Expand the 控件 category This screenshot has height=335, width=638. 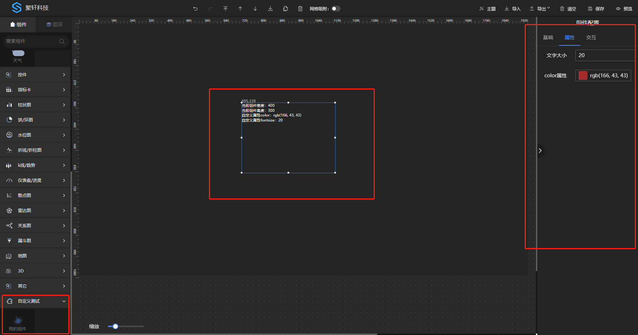pos(35,75)
